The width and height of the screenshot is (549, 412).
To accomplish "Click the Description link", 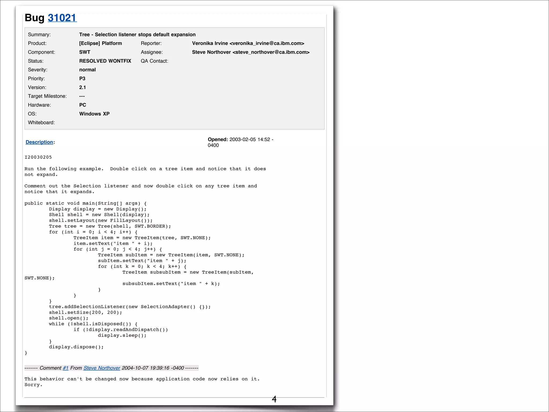I will 39,142.
